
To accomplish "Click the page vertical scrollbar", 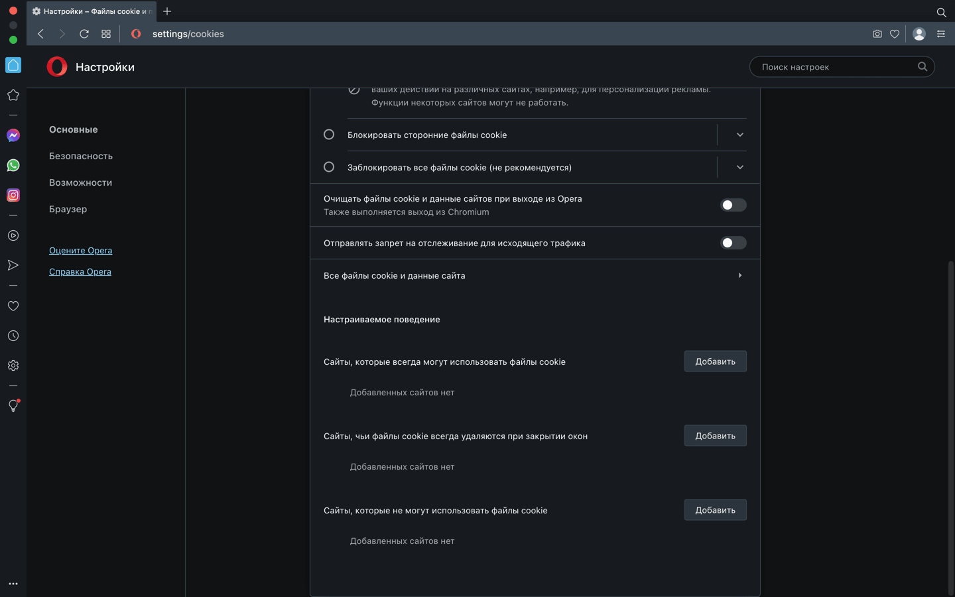I will [951, 428].
